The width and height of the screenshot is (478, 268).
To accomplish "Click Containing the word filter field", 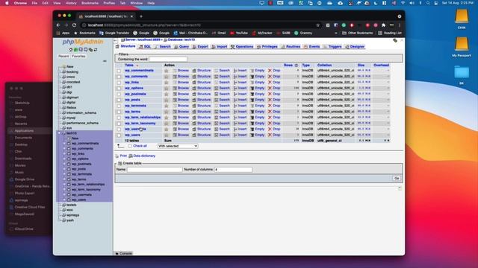I will pos(168,60).
